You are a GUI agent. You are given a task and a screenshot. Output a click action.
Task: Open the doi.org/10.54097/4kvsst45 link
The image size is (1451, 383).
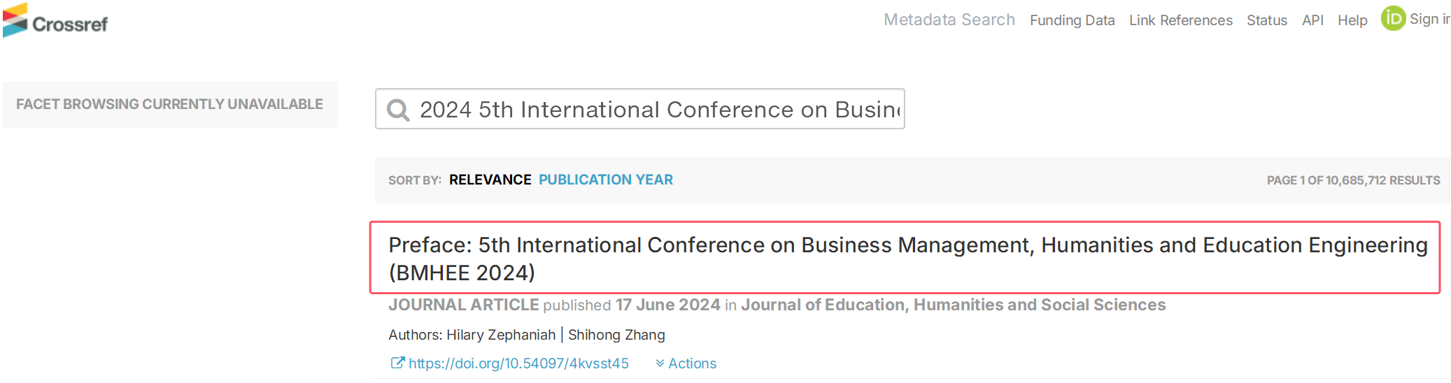tap(518, 363)
